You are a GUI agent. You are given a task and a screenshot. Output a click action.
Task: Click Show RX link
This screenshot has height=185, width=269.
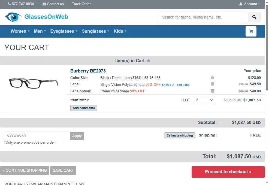[168, 85]
